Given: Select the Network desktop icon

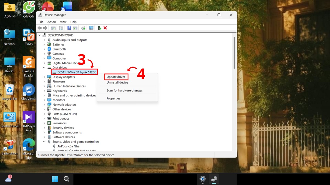Looking at the screenshot, I should point(10,37).
